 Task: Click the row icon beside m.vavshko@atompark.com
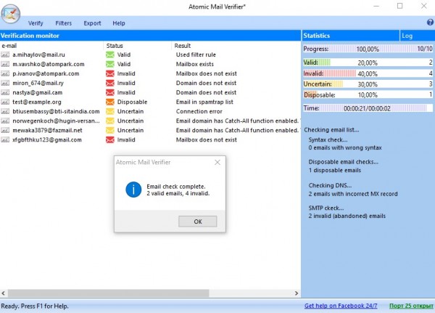point(5,64)
